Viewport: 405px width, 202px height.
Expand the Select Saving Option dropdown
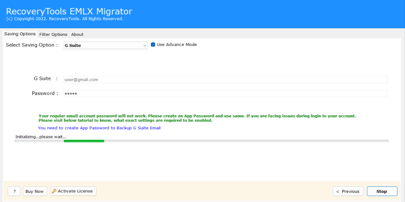pos(105,45)
